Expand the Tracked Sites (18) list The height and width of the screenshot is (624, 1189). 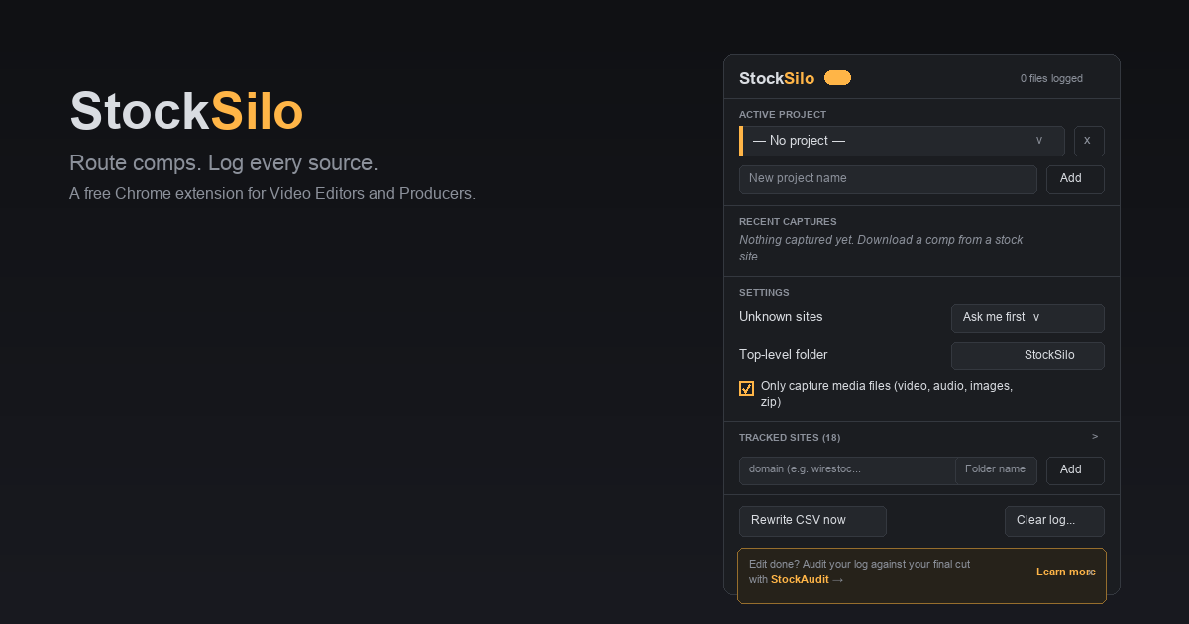pos(1095,437)
